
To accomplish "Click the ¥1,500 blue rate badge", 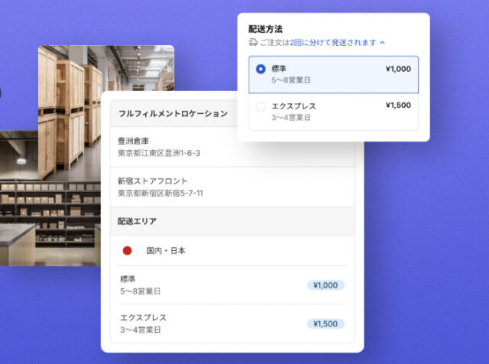I will 325,323.
